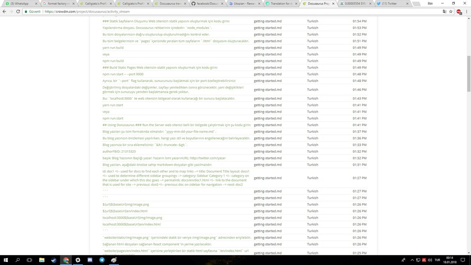This screenshot has height=265, width=471.
Task: Open Telegram from the taskbar
Action: pos(102,260)
